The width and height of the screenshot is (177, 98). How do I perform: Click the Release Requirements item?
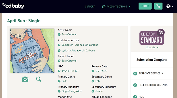coord(153,85)
